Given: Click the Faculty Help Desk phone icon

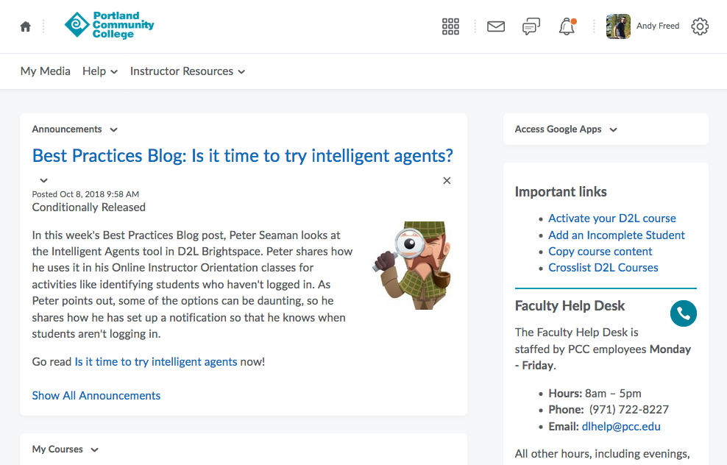Looking at the screenshot, I should click(684, 313).
